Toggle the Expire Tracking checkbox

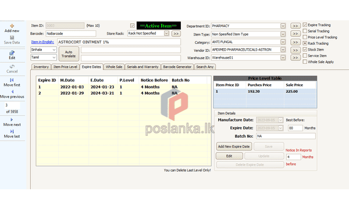click(x=305, y=24)
